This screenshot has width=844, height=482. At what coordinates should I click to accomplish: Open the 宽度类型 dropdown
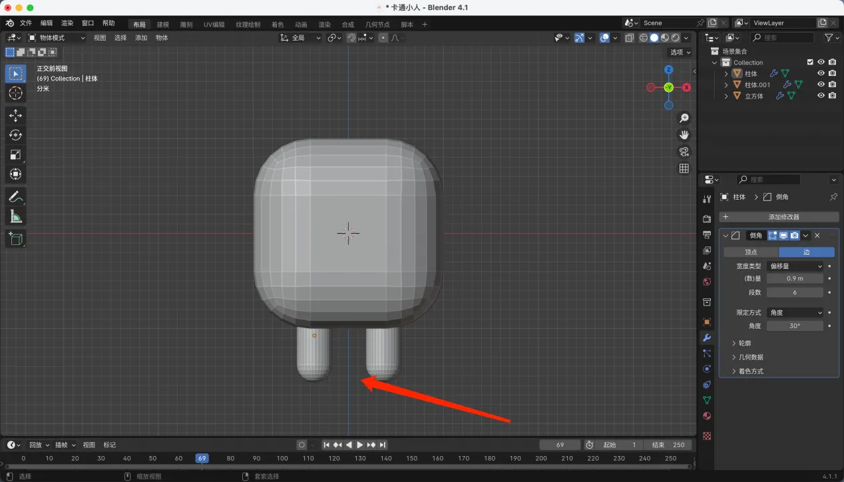(x=795, y=266)
